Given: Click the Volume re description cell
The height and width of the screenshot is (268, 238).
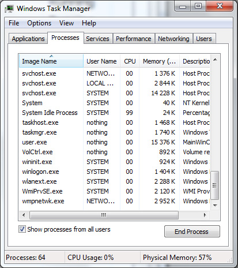Looking at the screenshot, I should [x=196, y=152].
